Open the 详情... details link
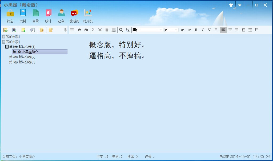The width and height of the screenshot is (273, 161). [150, 156]
